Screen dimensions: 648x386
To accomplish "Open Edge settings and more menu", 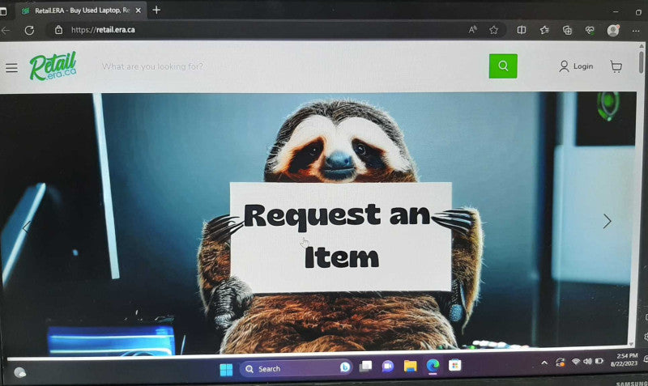I will coord(636,31).
